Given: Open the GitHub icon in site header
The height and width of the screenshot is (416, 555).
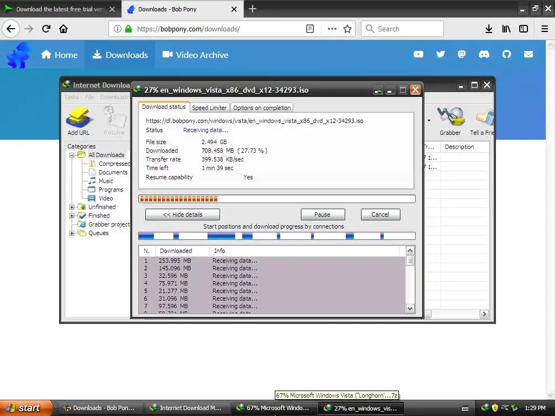Looking at the screenshot, I should click(x=507, y=54).
